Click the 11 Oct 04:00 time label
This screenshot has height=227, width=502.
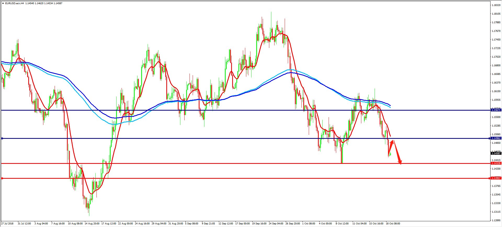tap(360, 224)
